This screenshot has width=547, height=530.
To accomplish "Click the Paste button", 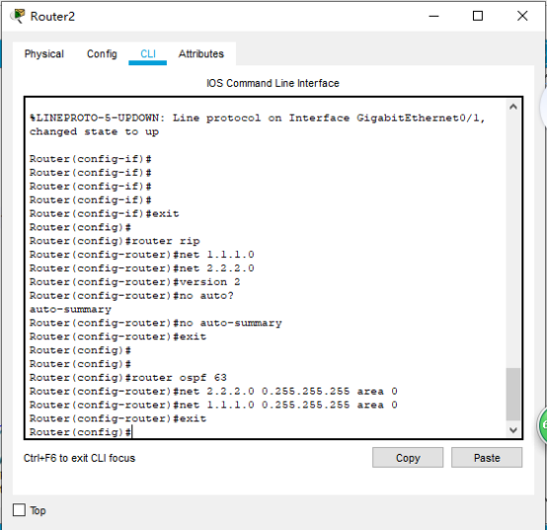I will pos(487,458).
